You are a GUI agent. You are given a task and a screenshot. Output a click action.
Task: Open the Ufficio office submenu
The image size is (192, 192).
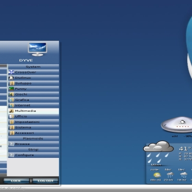pos(34,117)
